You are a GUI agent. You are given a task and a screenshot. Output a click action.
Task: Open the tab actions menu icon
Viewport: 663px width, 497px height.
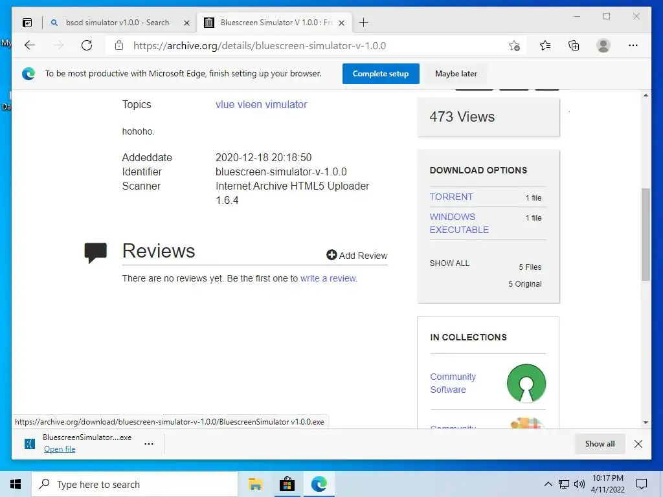[x=27, y=23]
